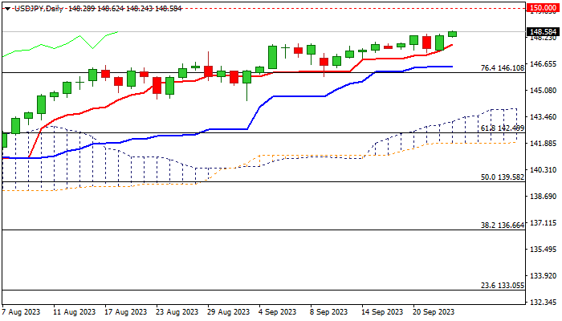The width and height of the screenshot is (562, 321).
Task: Click the 8 Sep 2023 date label
Action: [x=329, y=311]
